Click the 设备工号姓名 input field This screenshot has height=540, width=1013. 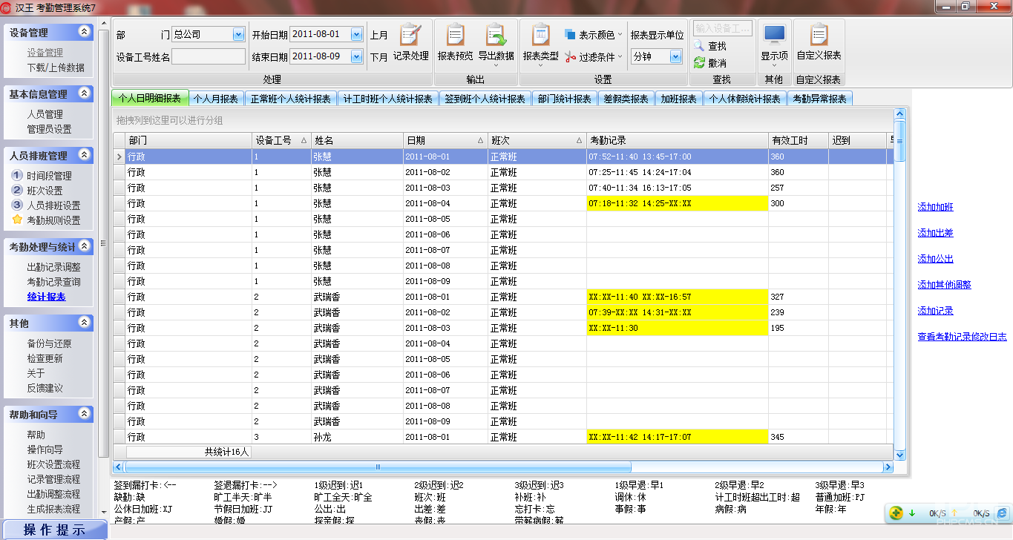[x=209, y=56]
